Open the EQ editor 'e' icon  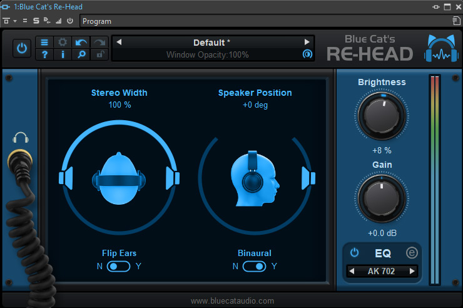[412, 253]
